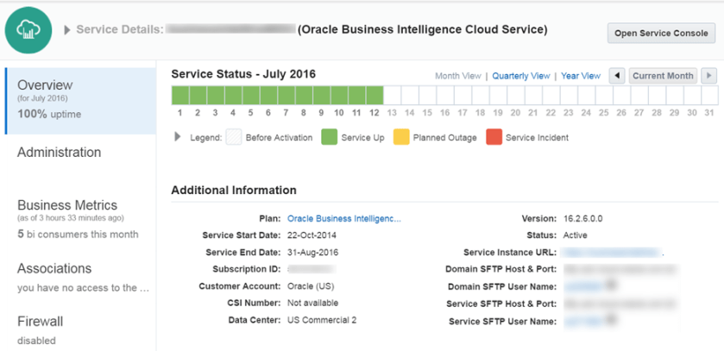Screen dimensions: 724x351
Task: Click the Service Up green legend swatch
Action: click(x=328, y=137)
